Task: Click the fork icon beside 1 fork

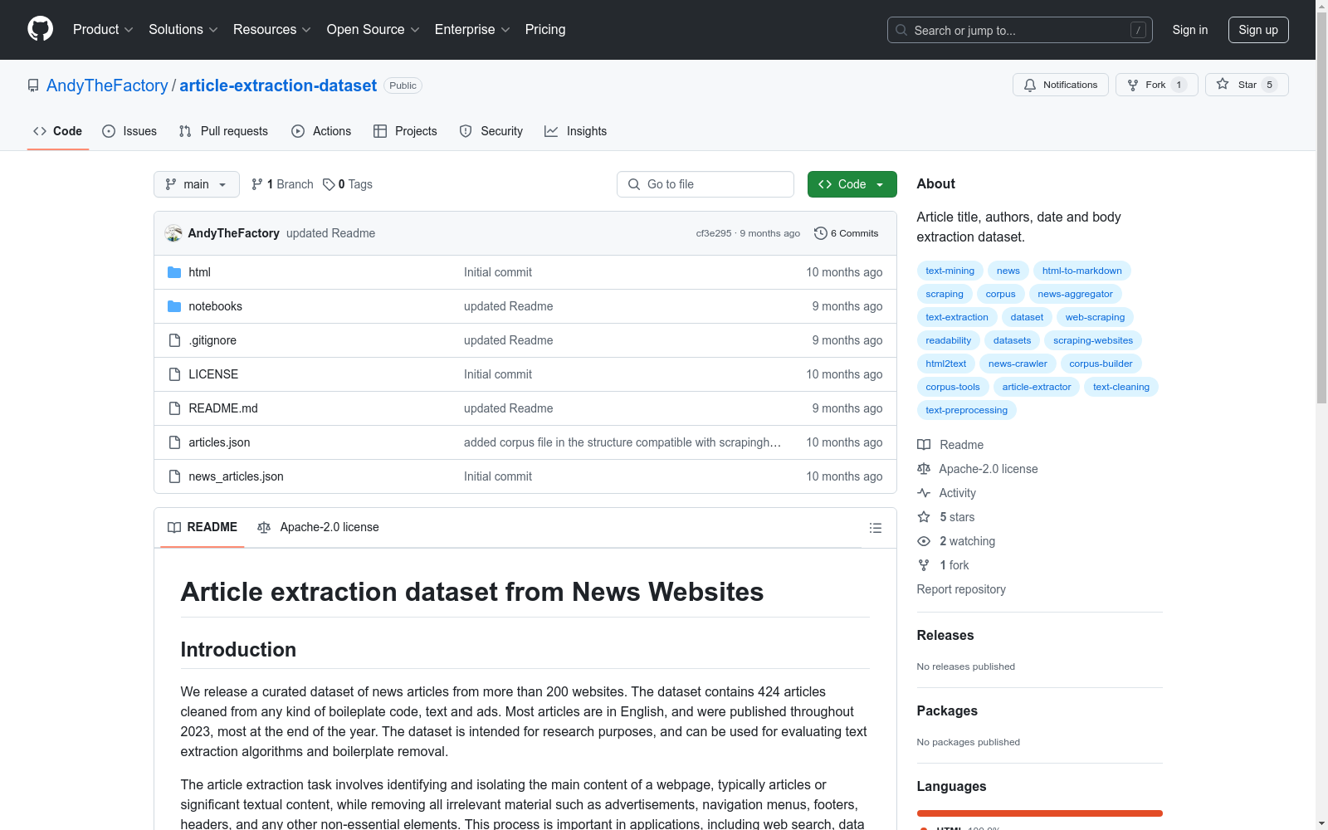Action: tap(924, 565)
